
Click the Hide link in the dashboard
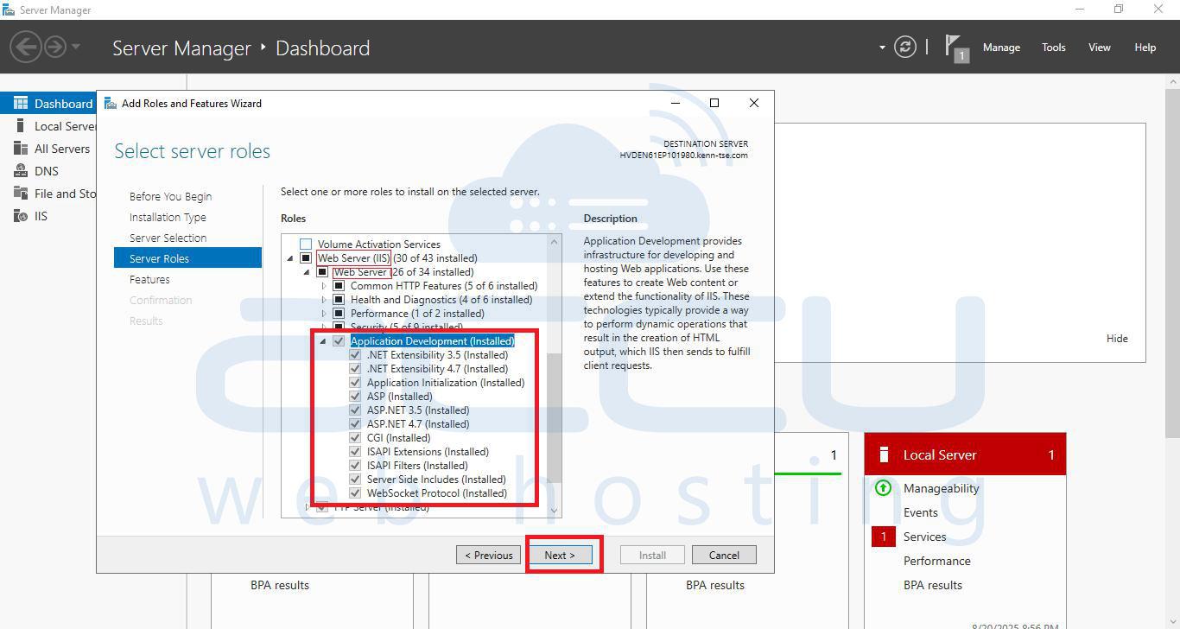(x=1117, y=338)
